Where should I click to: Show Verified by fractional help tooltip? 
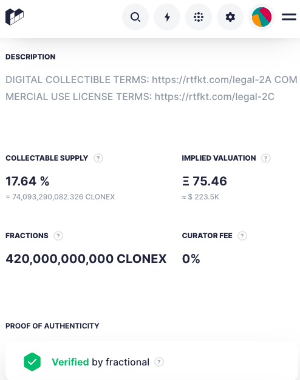click(x=159, y=362)
